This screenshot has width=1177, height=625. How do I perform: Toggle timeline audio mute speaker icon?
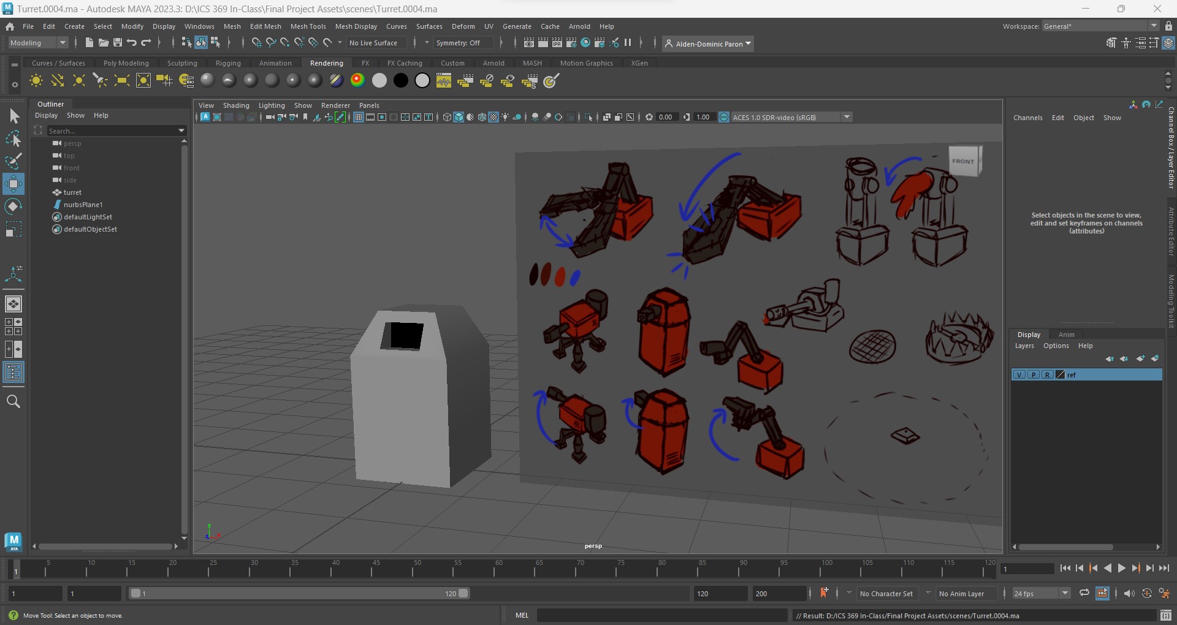[1129, 593]
